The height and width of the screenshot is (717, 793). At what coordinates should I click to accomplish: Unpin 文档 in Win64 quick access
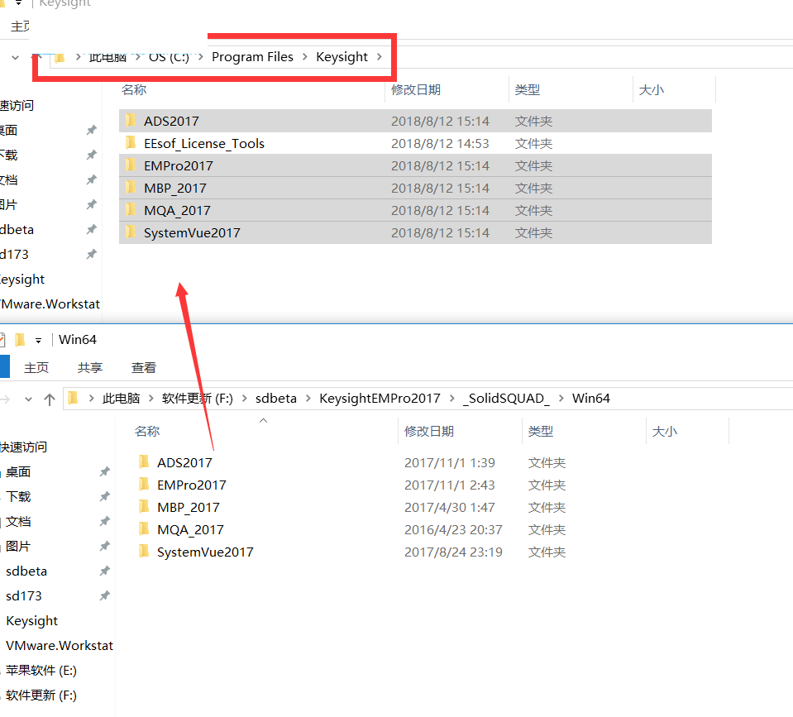pos(105,521)
